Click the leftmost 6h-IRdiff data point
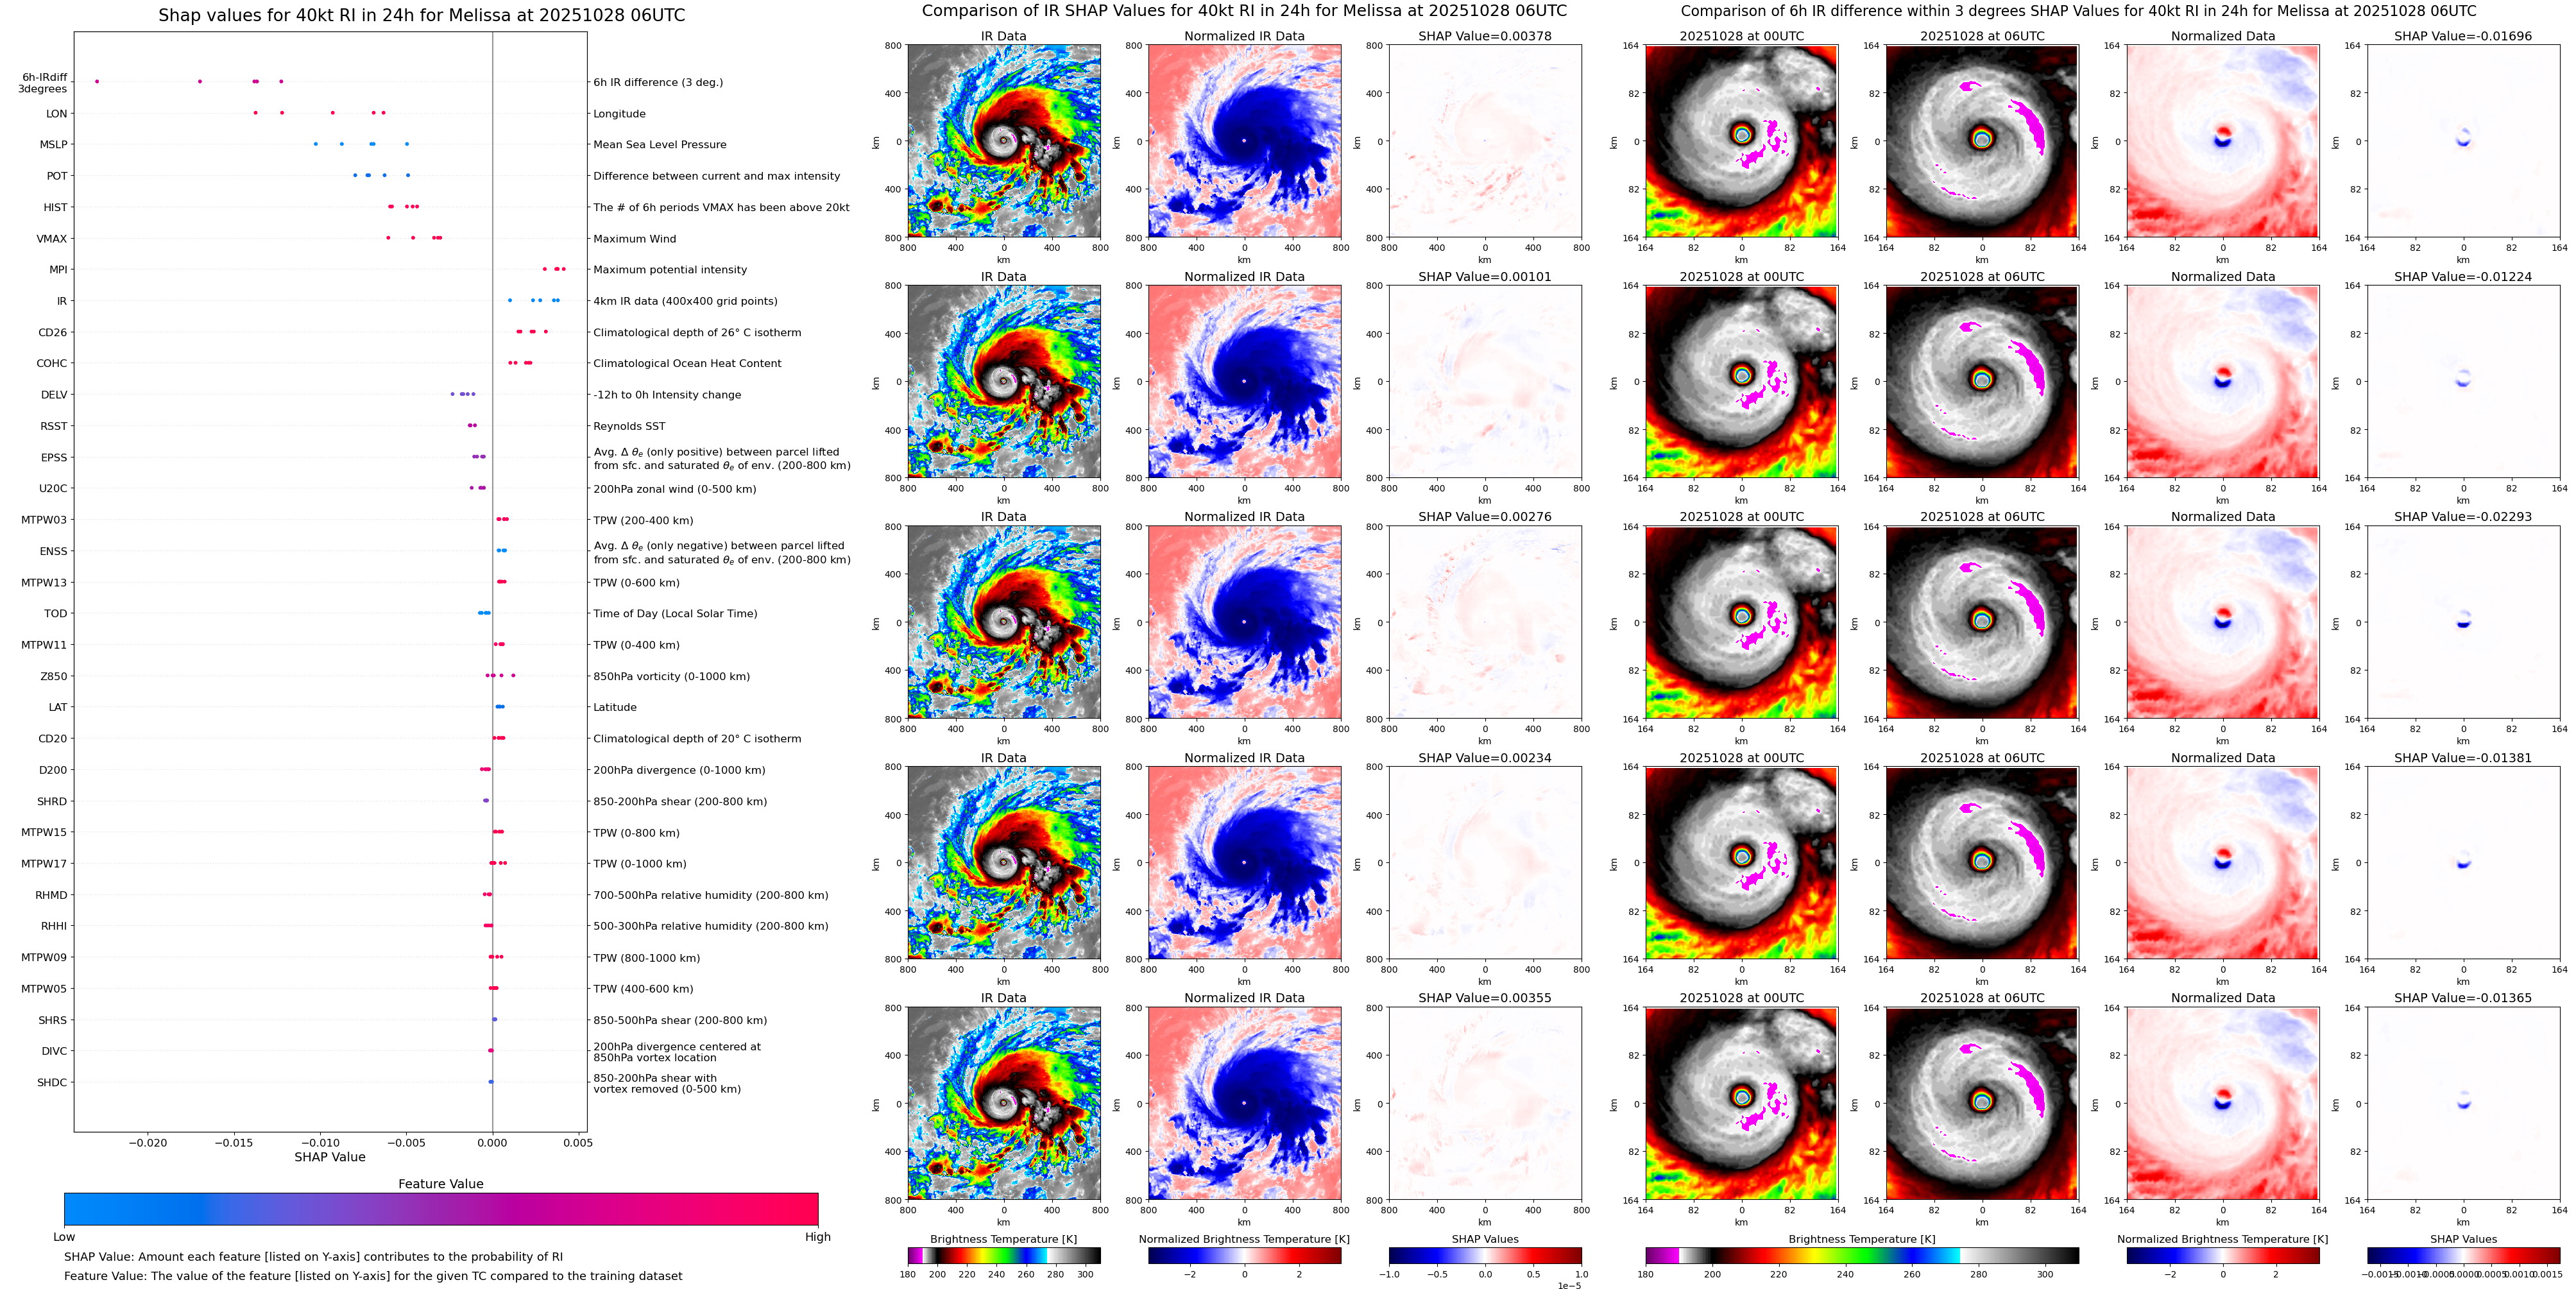 [97, 81]
